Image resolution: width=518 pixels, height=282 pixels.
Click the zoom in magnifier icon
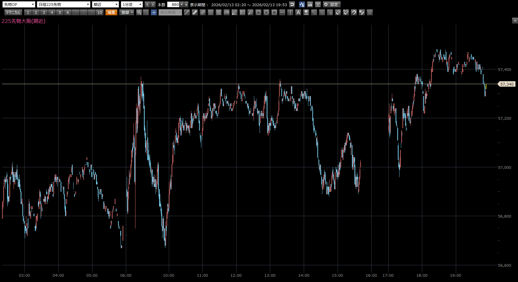[x=139, y=12]
